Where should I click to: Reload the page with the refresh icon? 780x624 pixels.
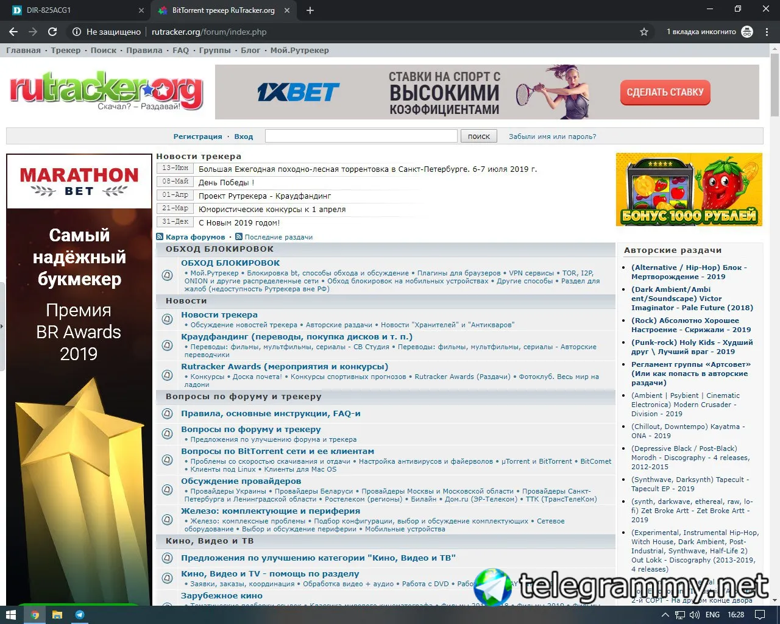click(52, 32)
